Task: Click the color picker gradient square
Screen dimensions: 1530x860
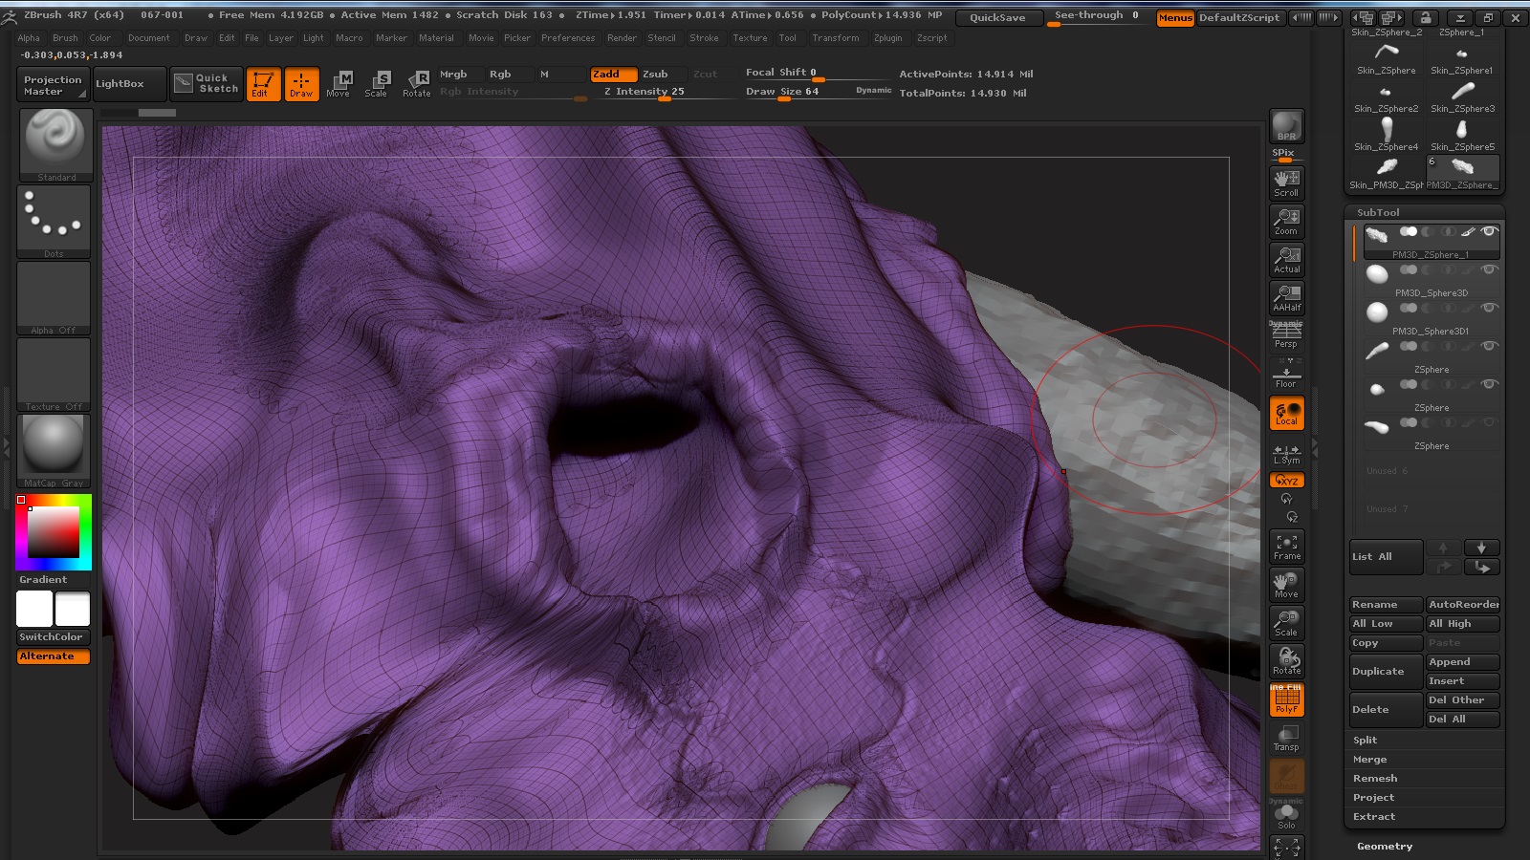Action: 54,532
